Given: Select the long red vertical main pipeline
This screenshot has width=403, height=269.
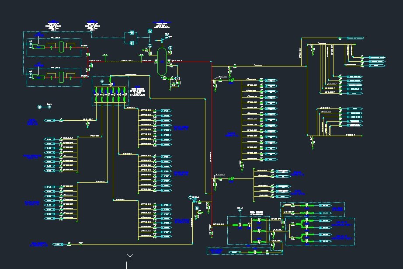Looking at the screenshot, I should [212, 131].
